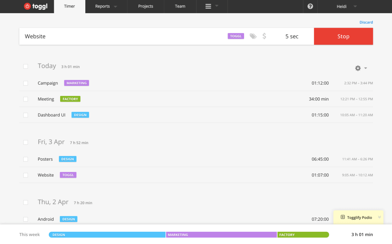The height and width of the screenshot is (244, 392).
Task: Click the MARKETING tag on Campaign entry
Action: 77,83
